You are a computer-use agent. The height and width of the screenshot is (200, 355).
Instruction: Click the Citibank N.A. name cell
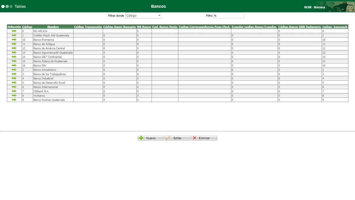(x=53, y=91)
